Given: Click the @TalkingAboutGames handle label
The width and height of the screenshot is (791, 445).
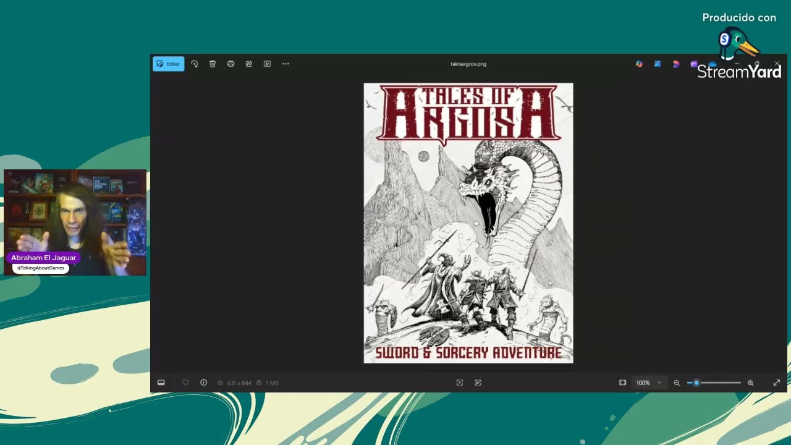Looking at the screenshot, I should pyautogui.click(x=41, y=268).
